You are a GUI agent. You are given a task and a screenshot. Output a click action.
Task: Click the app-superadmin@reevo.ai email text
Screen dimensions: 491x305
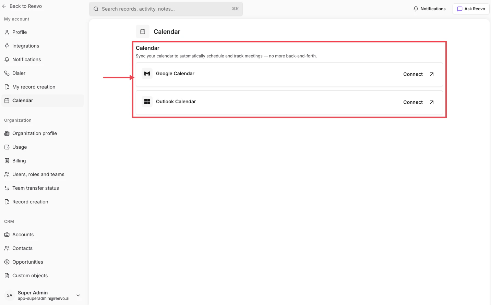[x=44, y=299]
